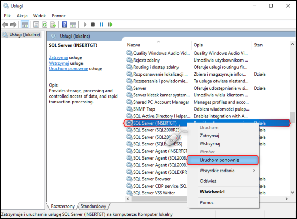297x219 pixels.
Task: Click the Properties toolbar icon
Action: (x=36, y=25)
